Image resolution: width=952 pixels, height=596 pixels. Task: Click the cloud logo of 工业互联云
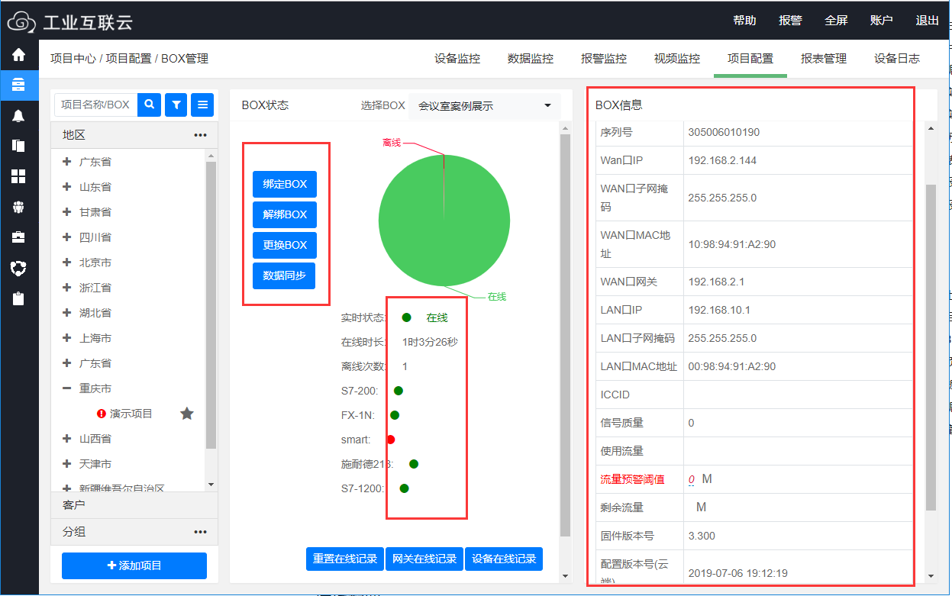tap(21, 21)
